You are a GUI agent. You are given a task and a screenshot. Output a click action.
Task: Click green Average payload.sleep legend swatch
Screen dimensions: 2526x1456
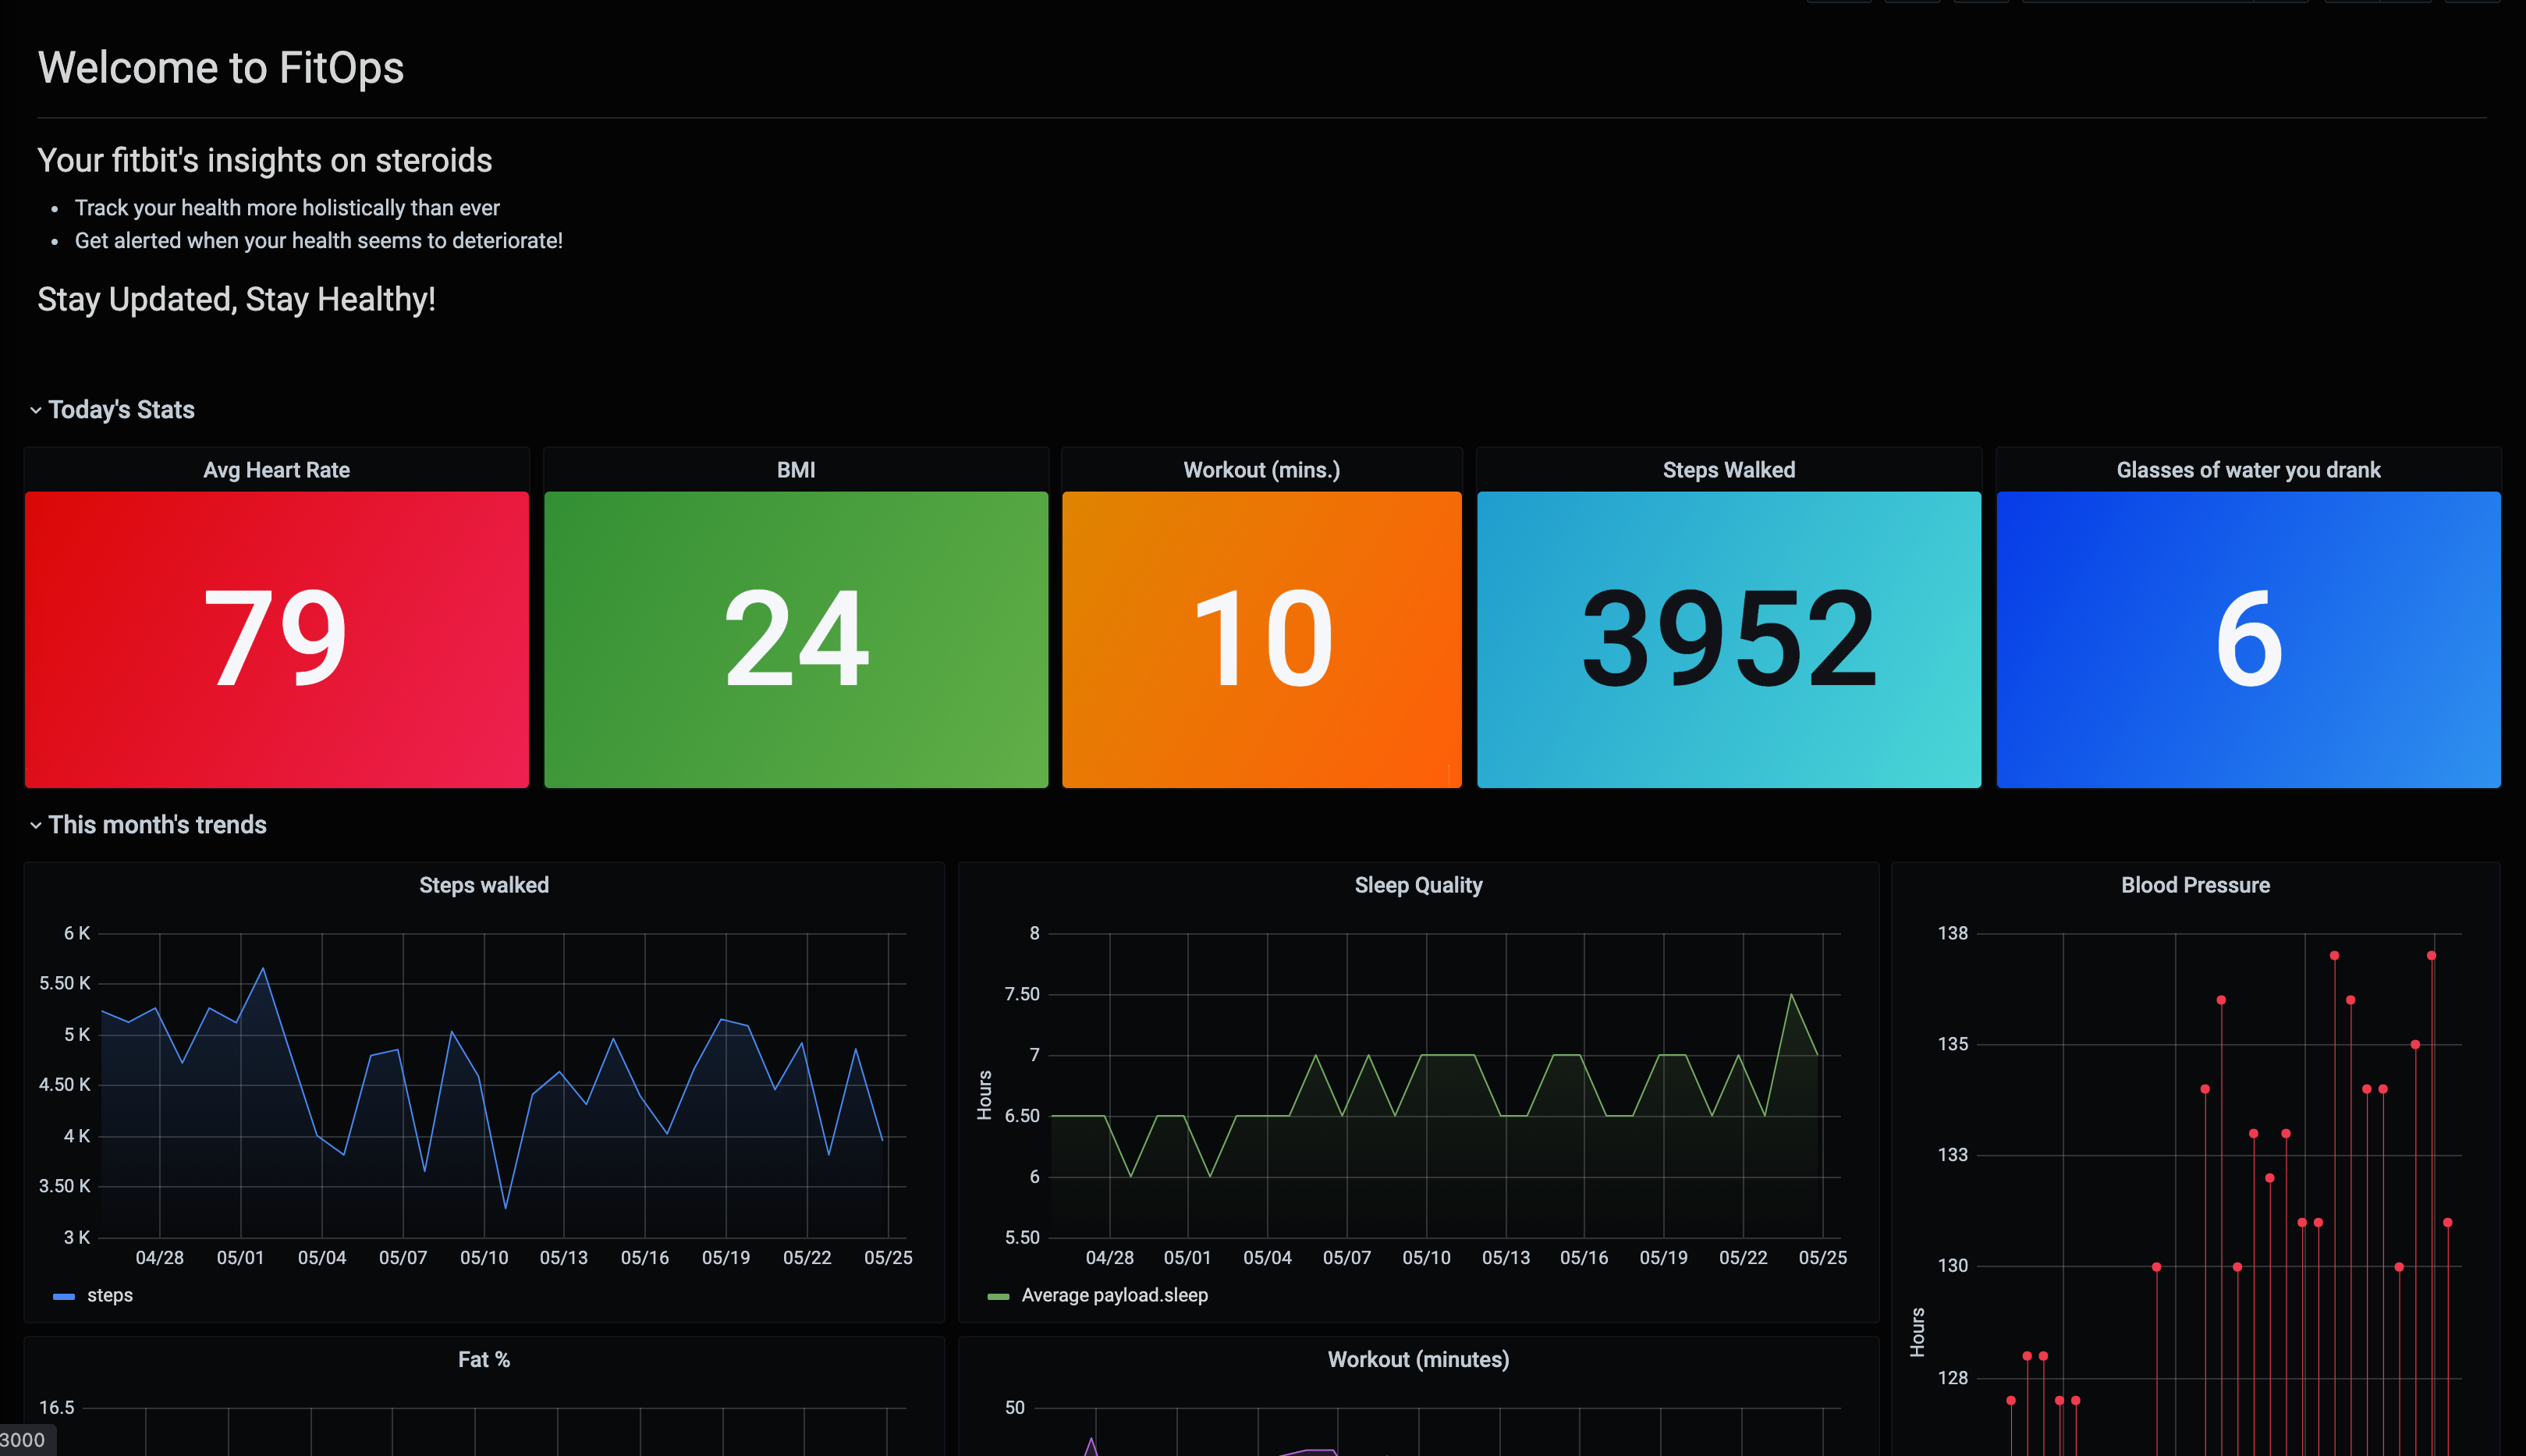(998, 1296)
